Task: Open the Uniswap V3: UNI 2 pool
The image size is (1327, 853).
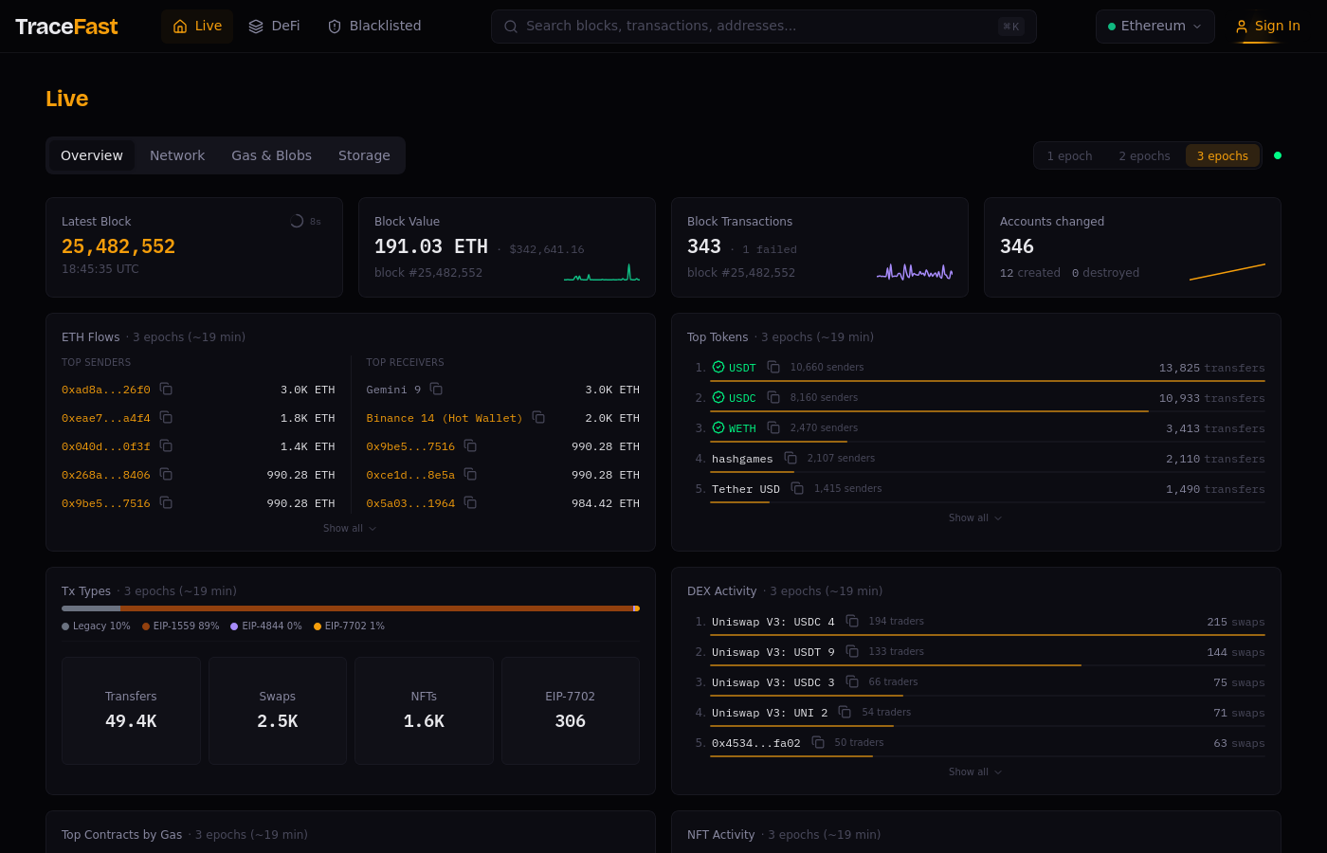Action: [x=770, y=713]
